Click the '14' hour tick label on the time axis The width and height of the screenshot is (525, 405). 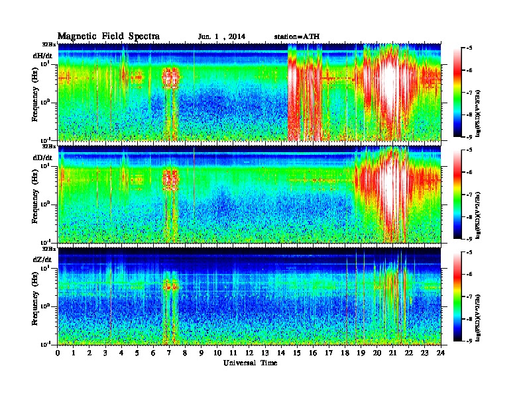pyautogui.click(x=281, y=353)
